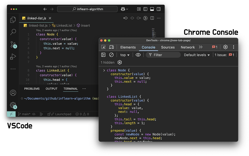Open DevTools Settings gear
This screenshot has width=249, height=156.
click(x=225, y=47)
